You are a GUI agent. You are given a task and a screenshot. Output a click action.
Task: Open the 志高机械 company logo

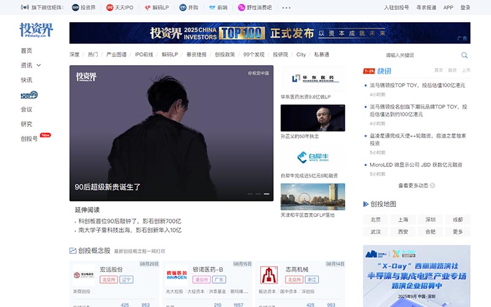coord(269,275)
